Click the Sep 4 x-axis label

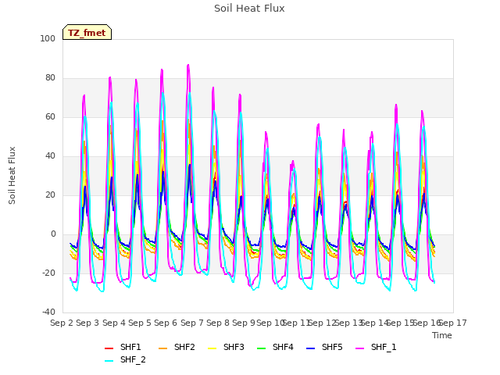[x=114, y=323]
